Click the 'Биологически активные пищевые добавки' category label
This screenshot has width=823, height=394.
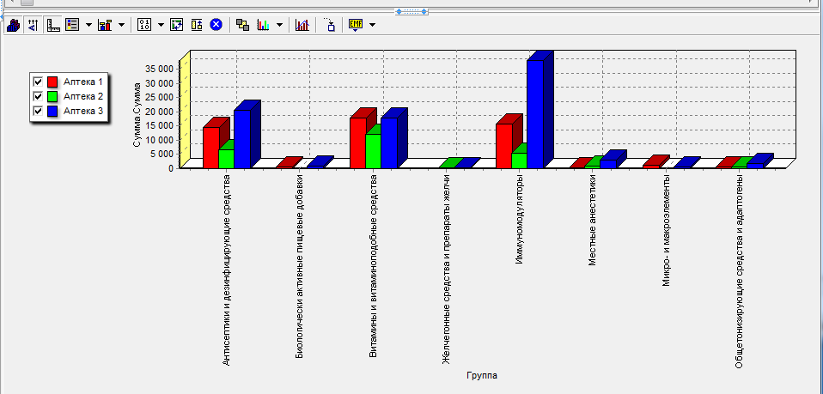(300, 266)
